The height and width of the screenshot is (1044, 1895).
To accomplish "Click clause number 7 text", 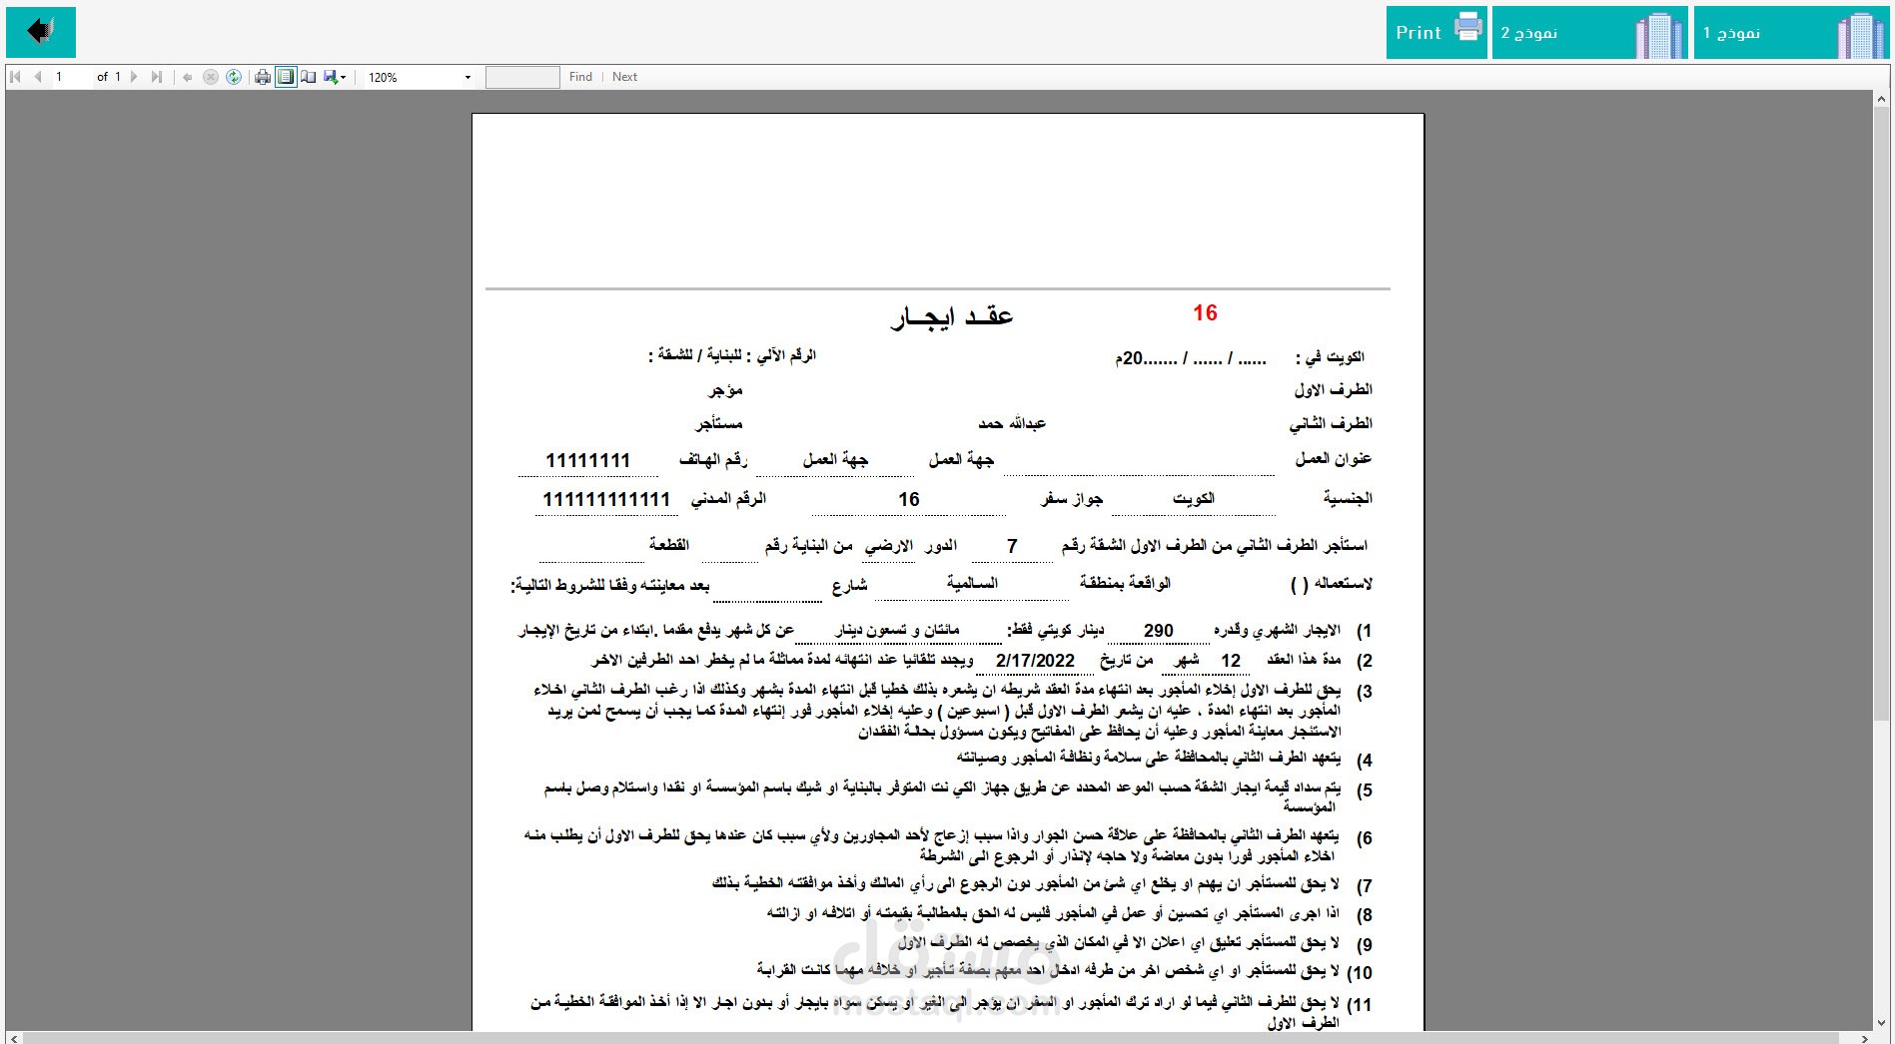I will coord(1026,884).
